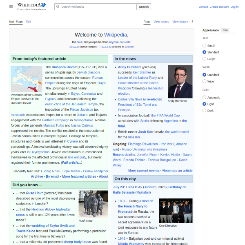
Task: Open the hamburger main menu
Action: point(11,7)
